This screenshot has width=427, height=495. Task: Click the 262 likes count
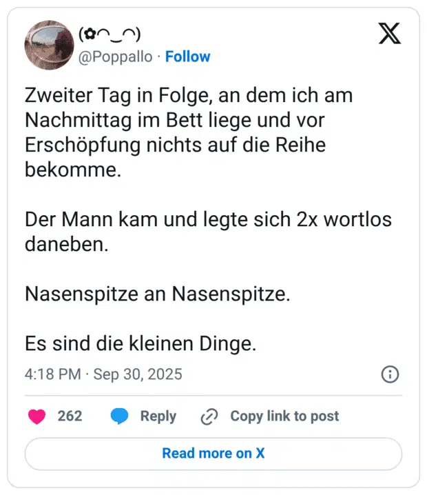[70, 416]
